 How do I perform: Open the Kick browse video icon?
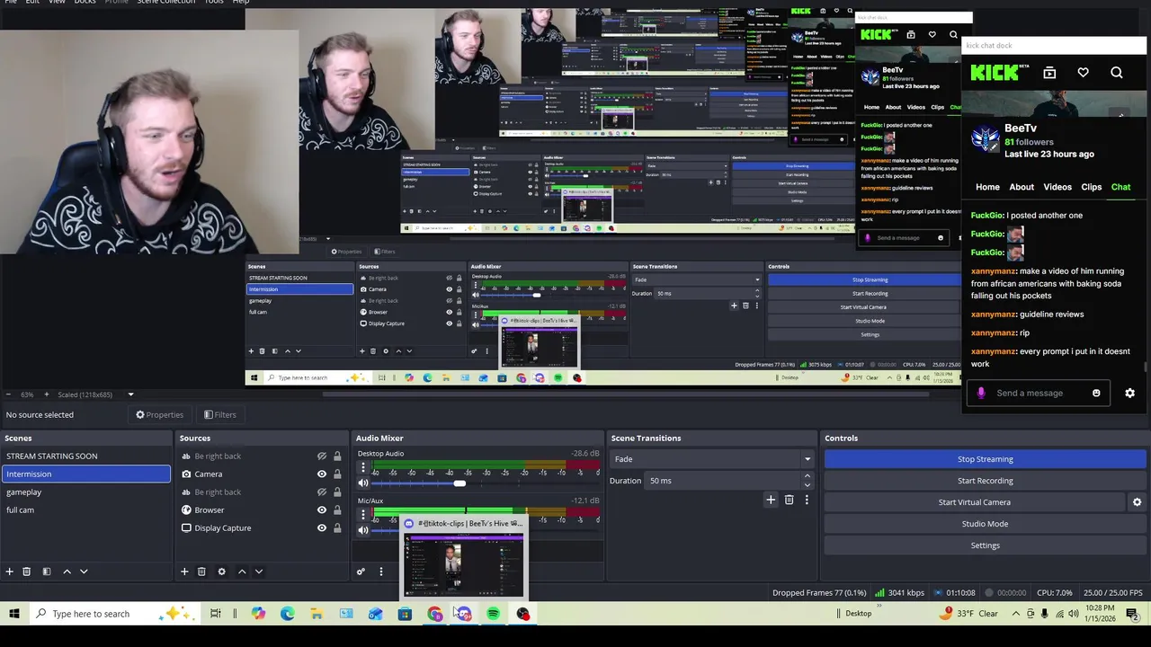tap(1049, 73)
